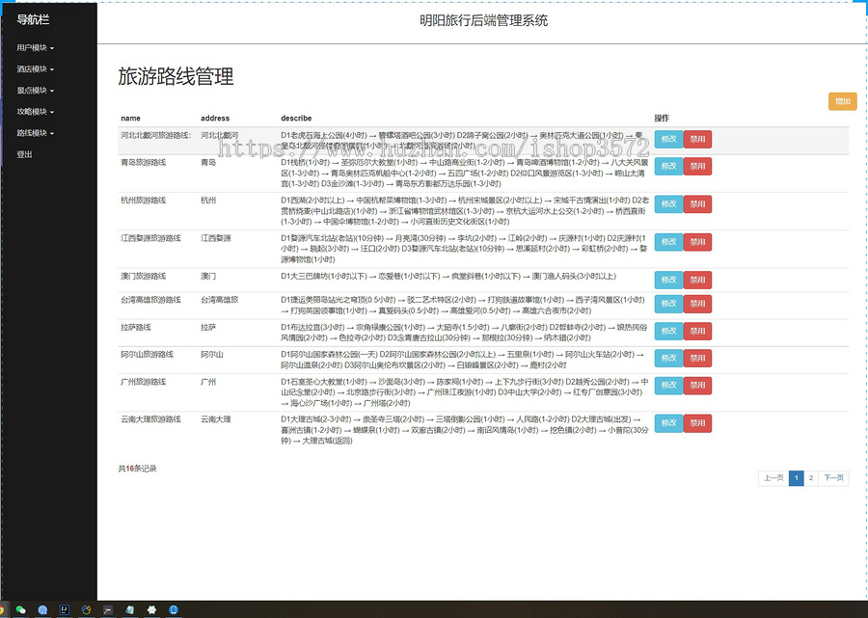Click 登出 to log out
Viewport: 868px width, 618px height.
pyautogui.click(x=24, y=154)
